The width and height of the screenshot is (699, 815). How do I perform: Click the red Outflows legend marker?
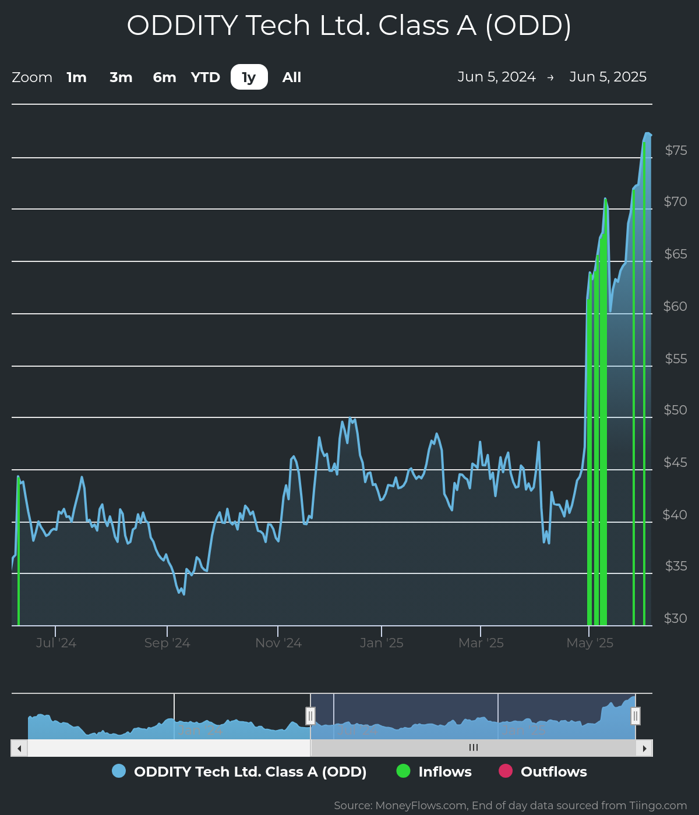pyautogui.click(x=506, y=771)
